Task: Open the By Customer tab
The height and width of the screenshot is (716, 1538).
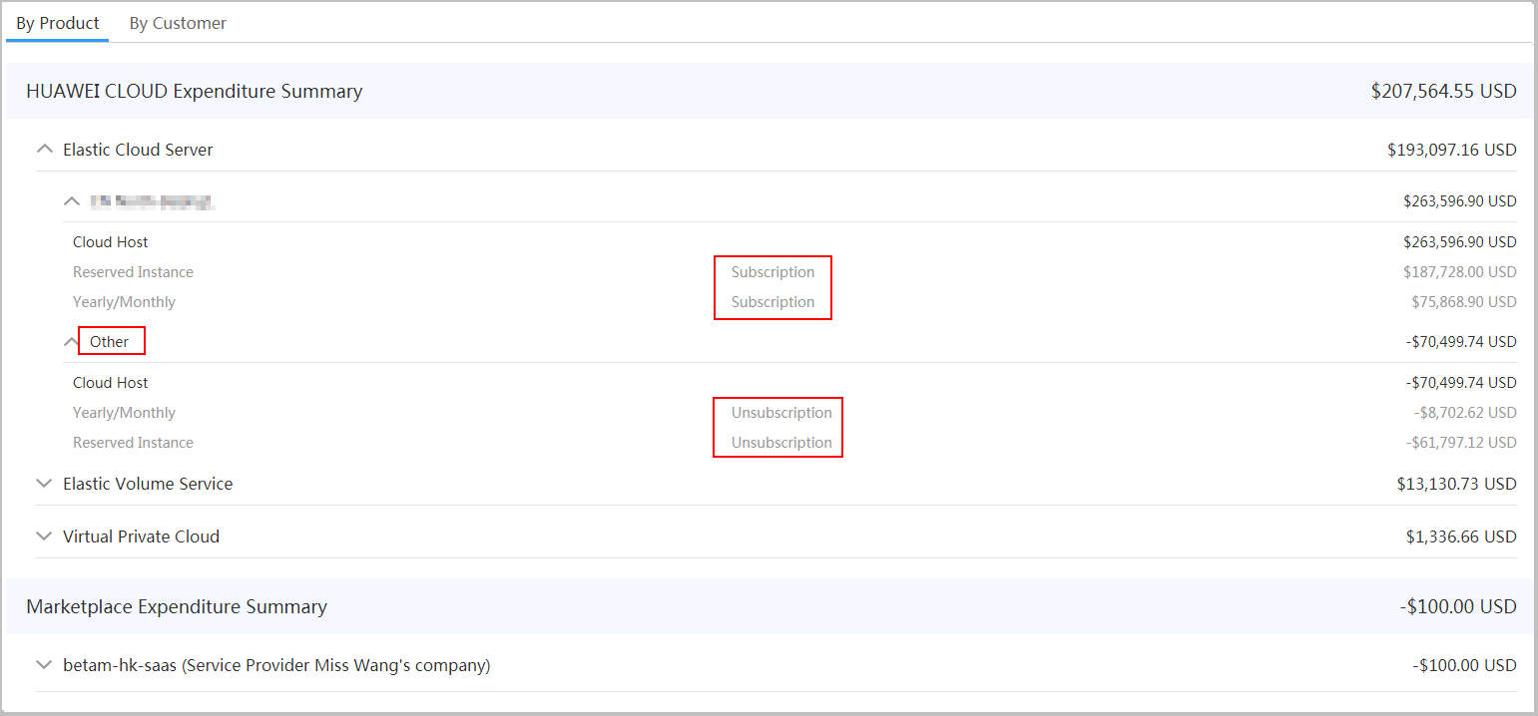Action: [178, 23]
